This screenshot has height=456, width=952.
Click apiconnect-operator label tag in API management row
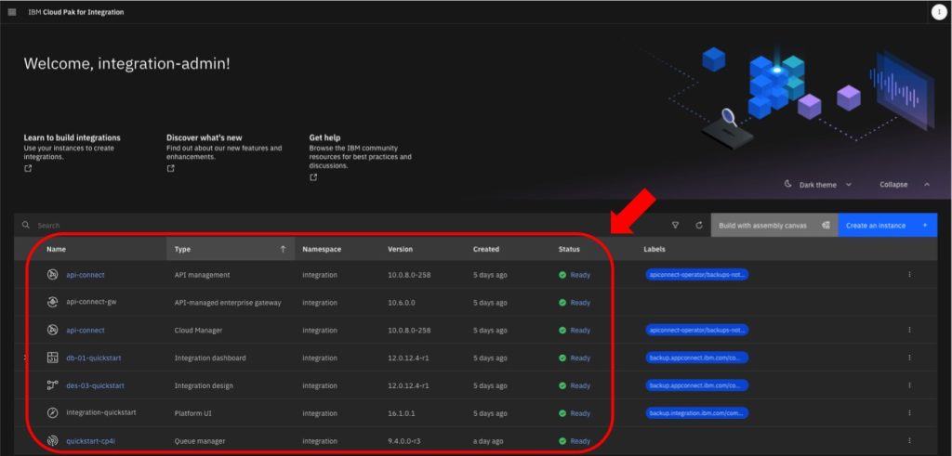(x=697, y=275)
